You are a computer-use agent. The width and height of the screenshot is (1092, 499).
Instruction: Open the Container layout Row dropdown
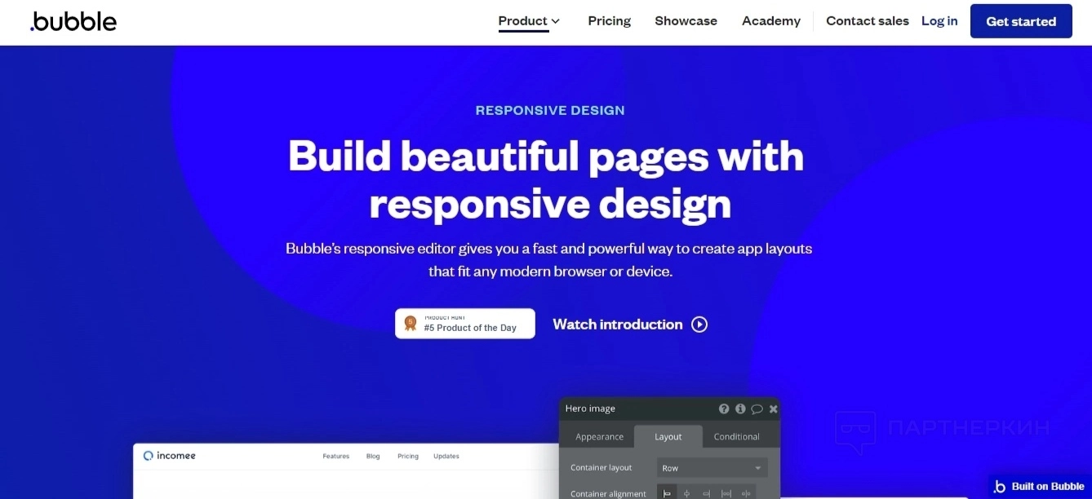[712, 468]
